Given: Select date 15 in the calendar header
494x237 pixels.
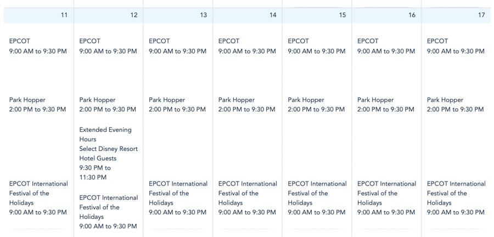Looking at the screenshot, I should pos(343,15).
